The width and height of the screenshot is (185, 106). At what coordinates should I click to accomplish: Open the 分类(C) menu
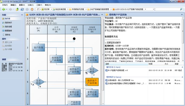coord(31,5)
